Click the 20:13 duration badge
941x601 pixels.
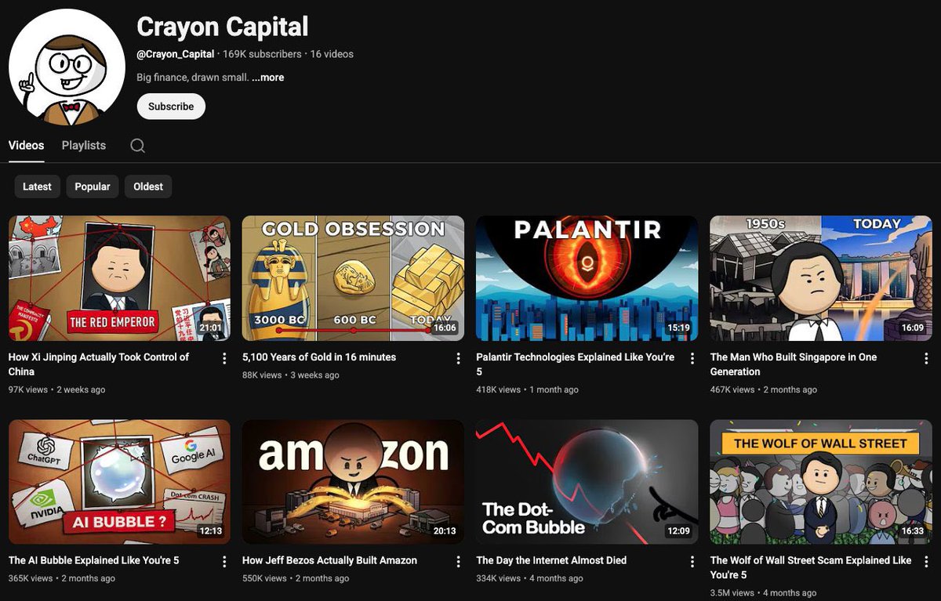click(x=445, y=530)
